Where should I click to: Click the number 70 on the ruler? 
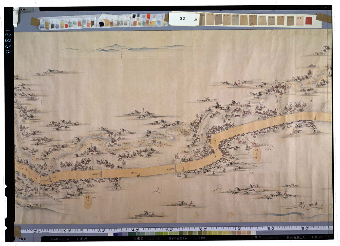(237, 229)
